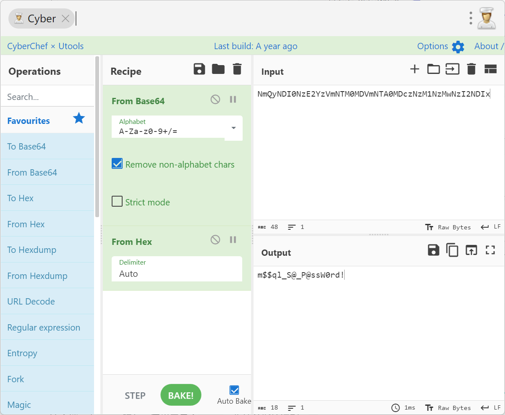Reset pane layout icon
Screen dimensions: 505x415
click(x=490, y=69)
